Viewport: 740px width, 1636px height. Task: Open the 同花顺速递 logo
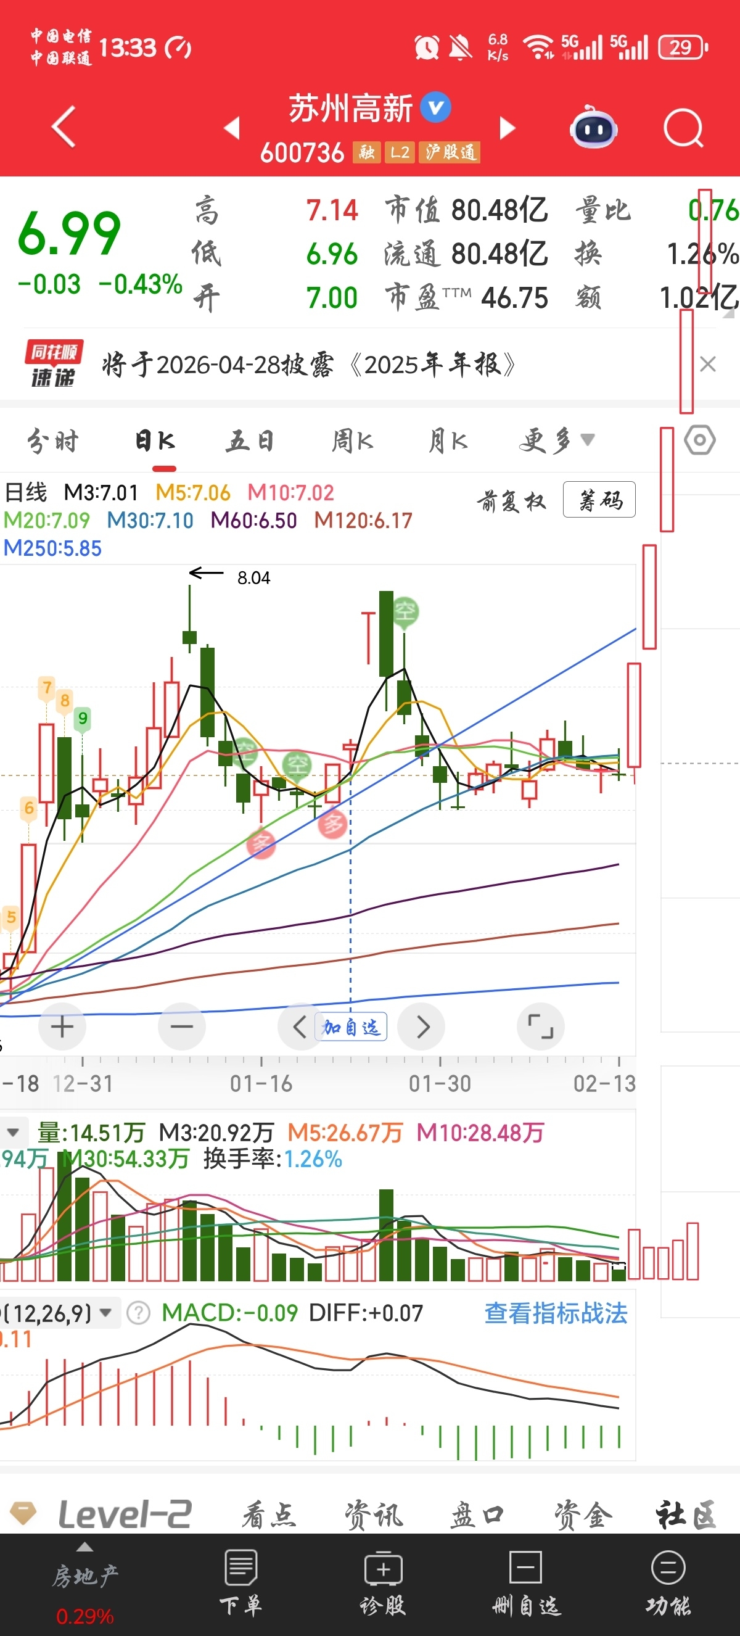pyautogui.click(x=53, y=364)
